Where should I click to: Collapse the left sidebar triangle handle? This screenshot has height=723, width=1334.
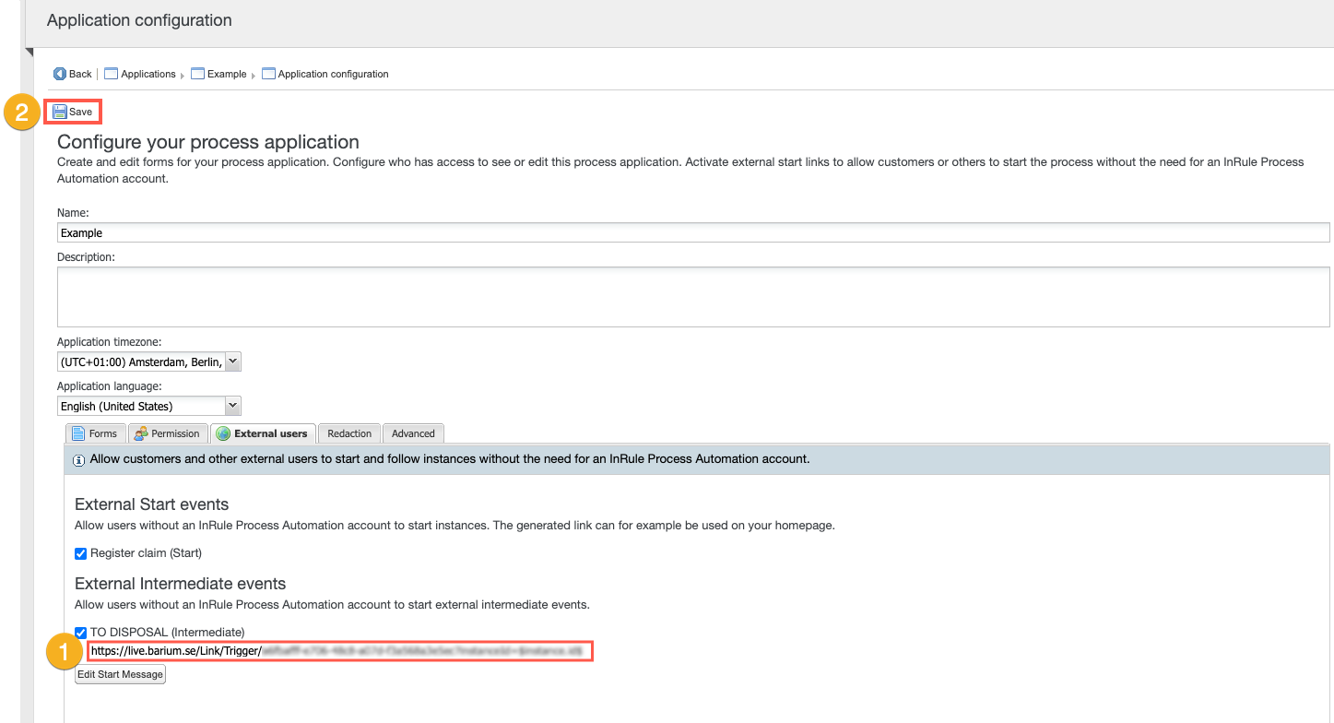[x=30, y=52]
